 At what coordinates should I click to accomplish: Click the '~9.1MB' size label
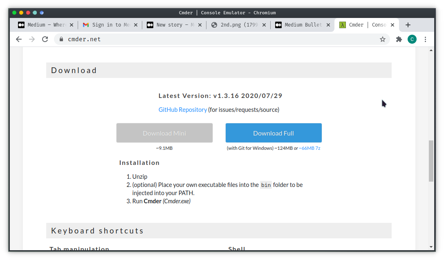coord(164,148)
